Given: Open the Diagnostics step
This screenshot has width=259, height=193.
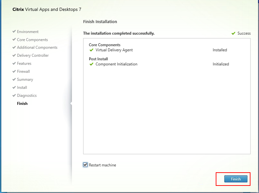Looking at the screenshot, I should [x=27, y=95].
